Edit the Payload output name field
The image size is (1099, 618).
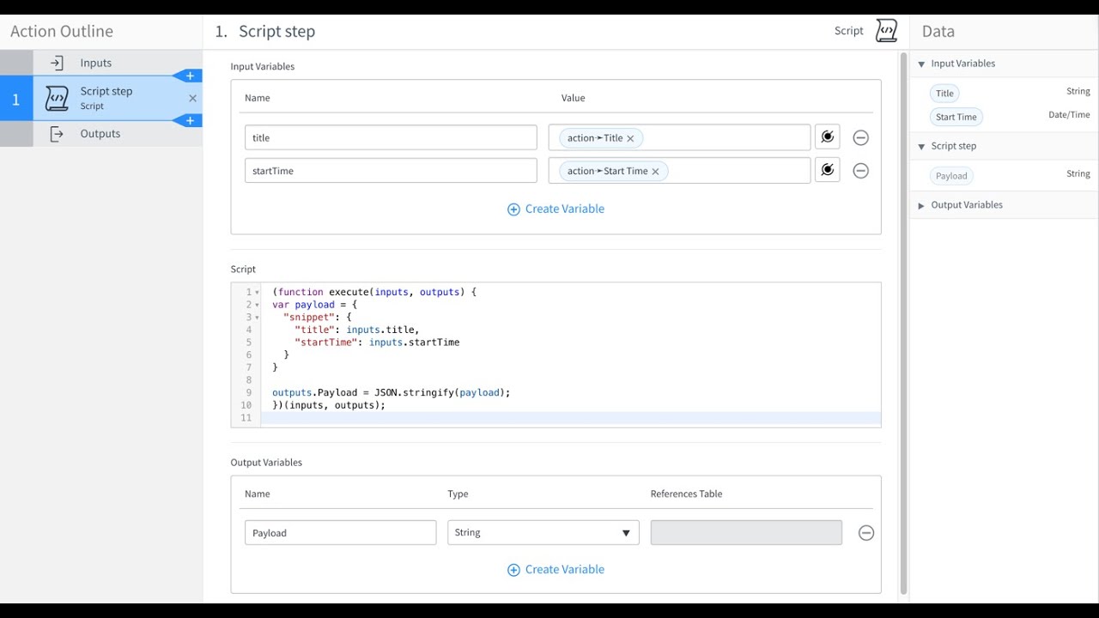(340, 532)
